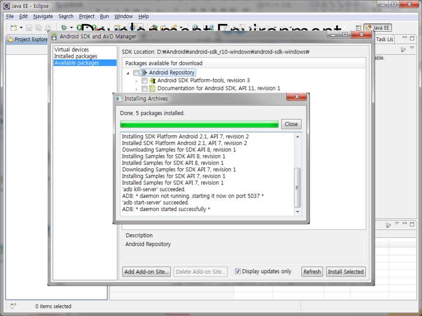The height and width of the screenshot is (316, 422).
Task: Expand the Documentation for Android SDK row
Action: click(x=136, y=89)
